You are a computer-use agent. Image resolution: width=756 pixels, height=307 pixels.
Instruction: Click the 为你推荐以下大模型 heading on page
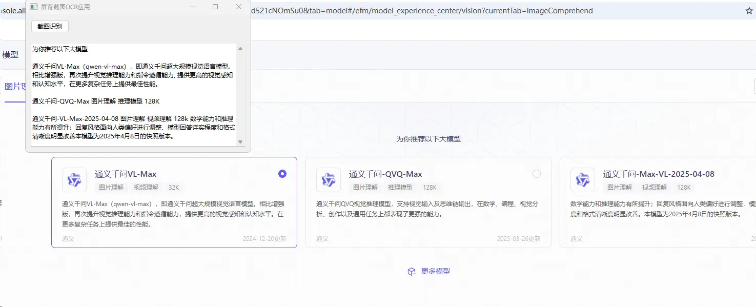tap(428, 139)
